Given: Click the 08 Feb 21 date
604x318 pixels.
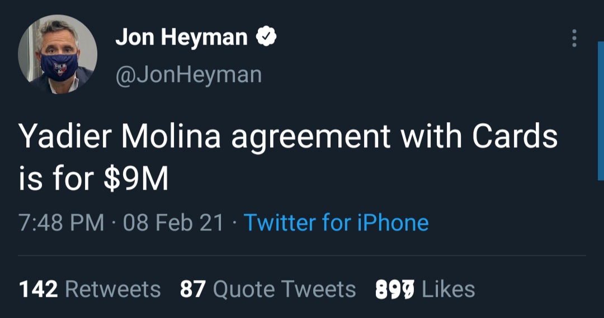Looking at the screenshot, I should point(173,223).
